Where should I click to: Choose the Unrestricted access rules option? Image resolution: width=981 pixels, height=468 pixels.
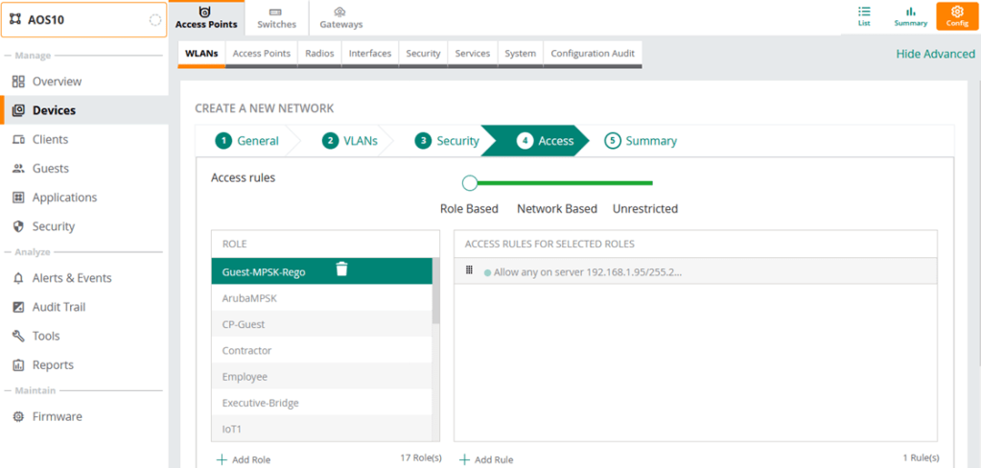[644, 208]
